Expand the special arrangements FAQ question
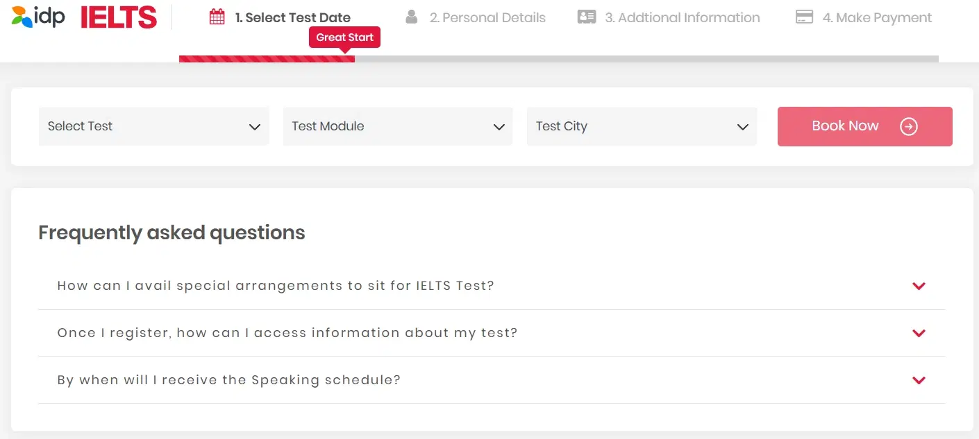The image size is (979, 439). pos(919,286)
